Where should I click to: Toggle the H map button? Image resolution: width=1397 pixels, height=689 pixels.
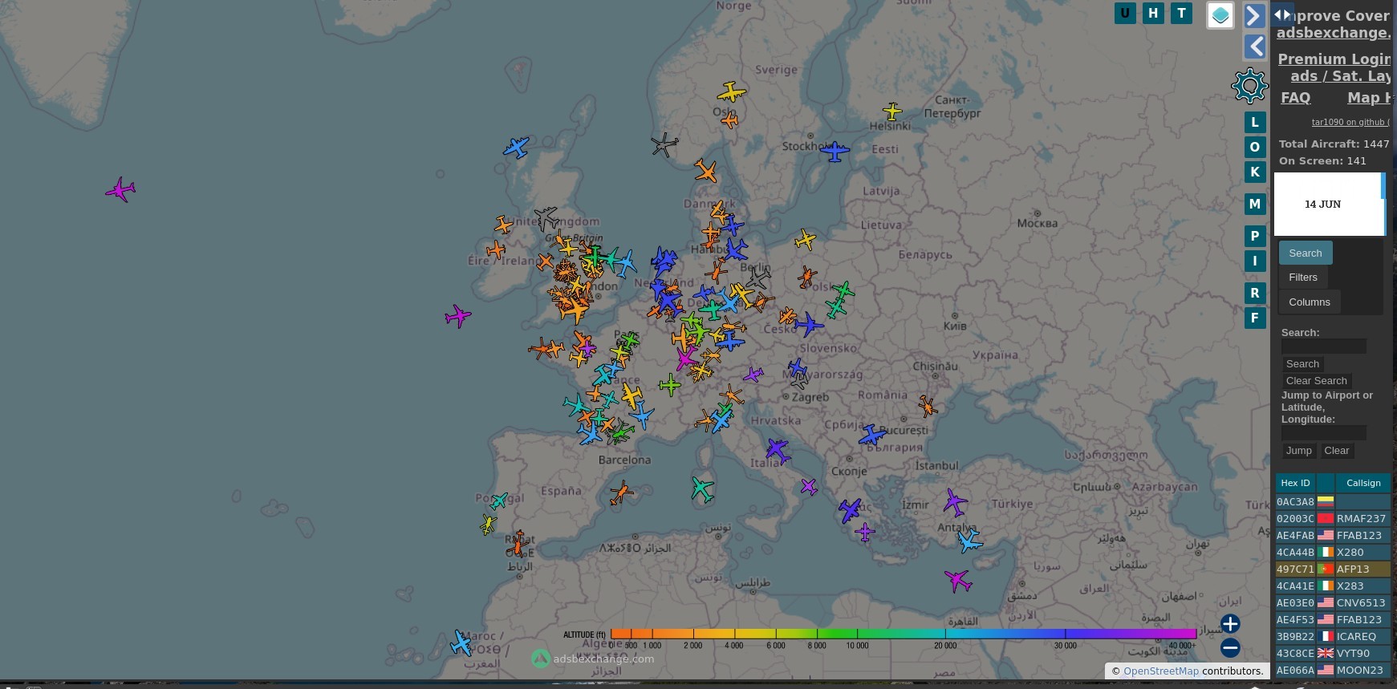pos(1153,13)
